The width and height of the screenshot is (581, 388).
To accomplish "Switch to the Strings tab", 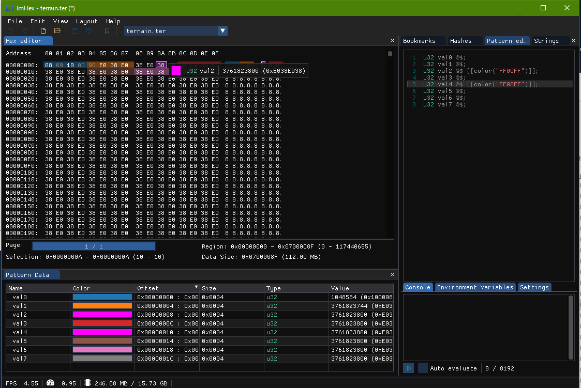I will [x=546, y=41].
